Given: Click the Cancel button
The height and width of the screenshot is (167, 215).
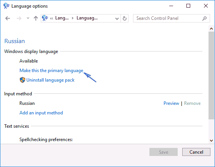Looking at the screenshot, I should coord(196,152).
